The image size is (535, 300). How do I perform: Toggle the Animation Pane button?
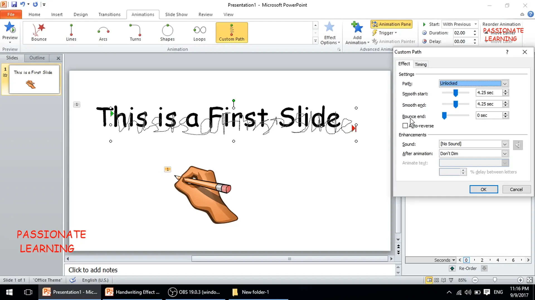(x=391, y=24)
